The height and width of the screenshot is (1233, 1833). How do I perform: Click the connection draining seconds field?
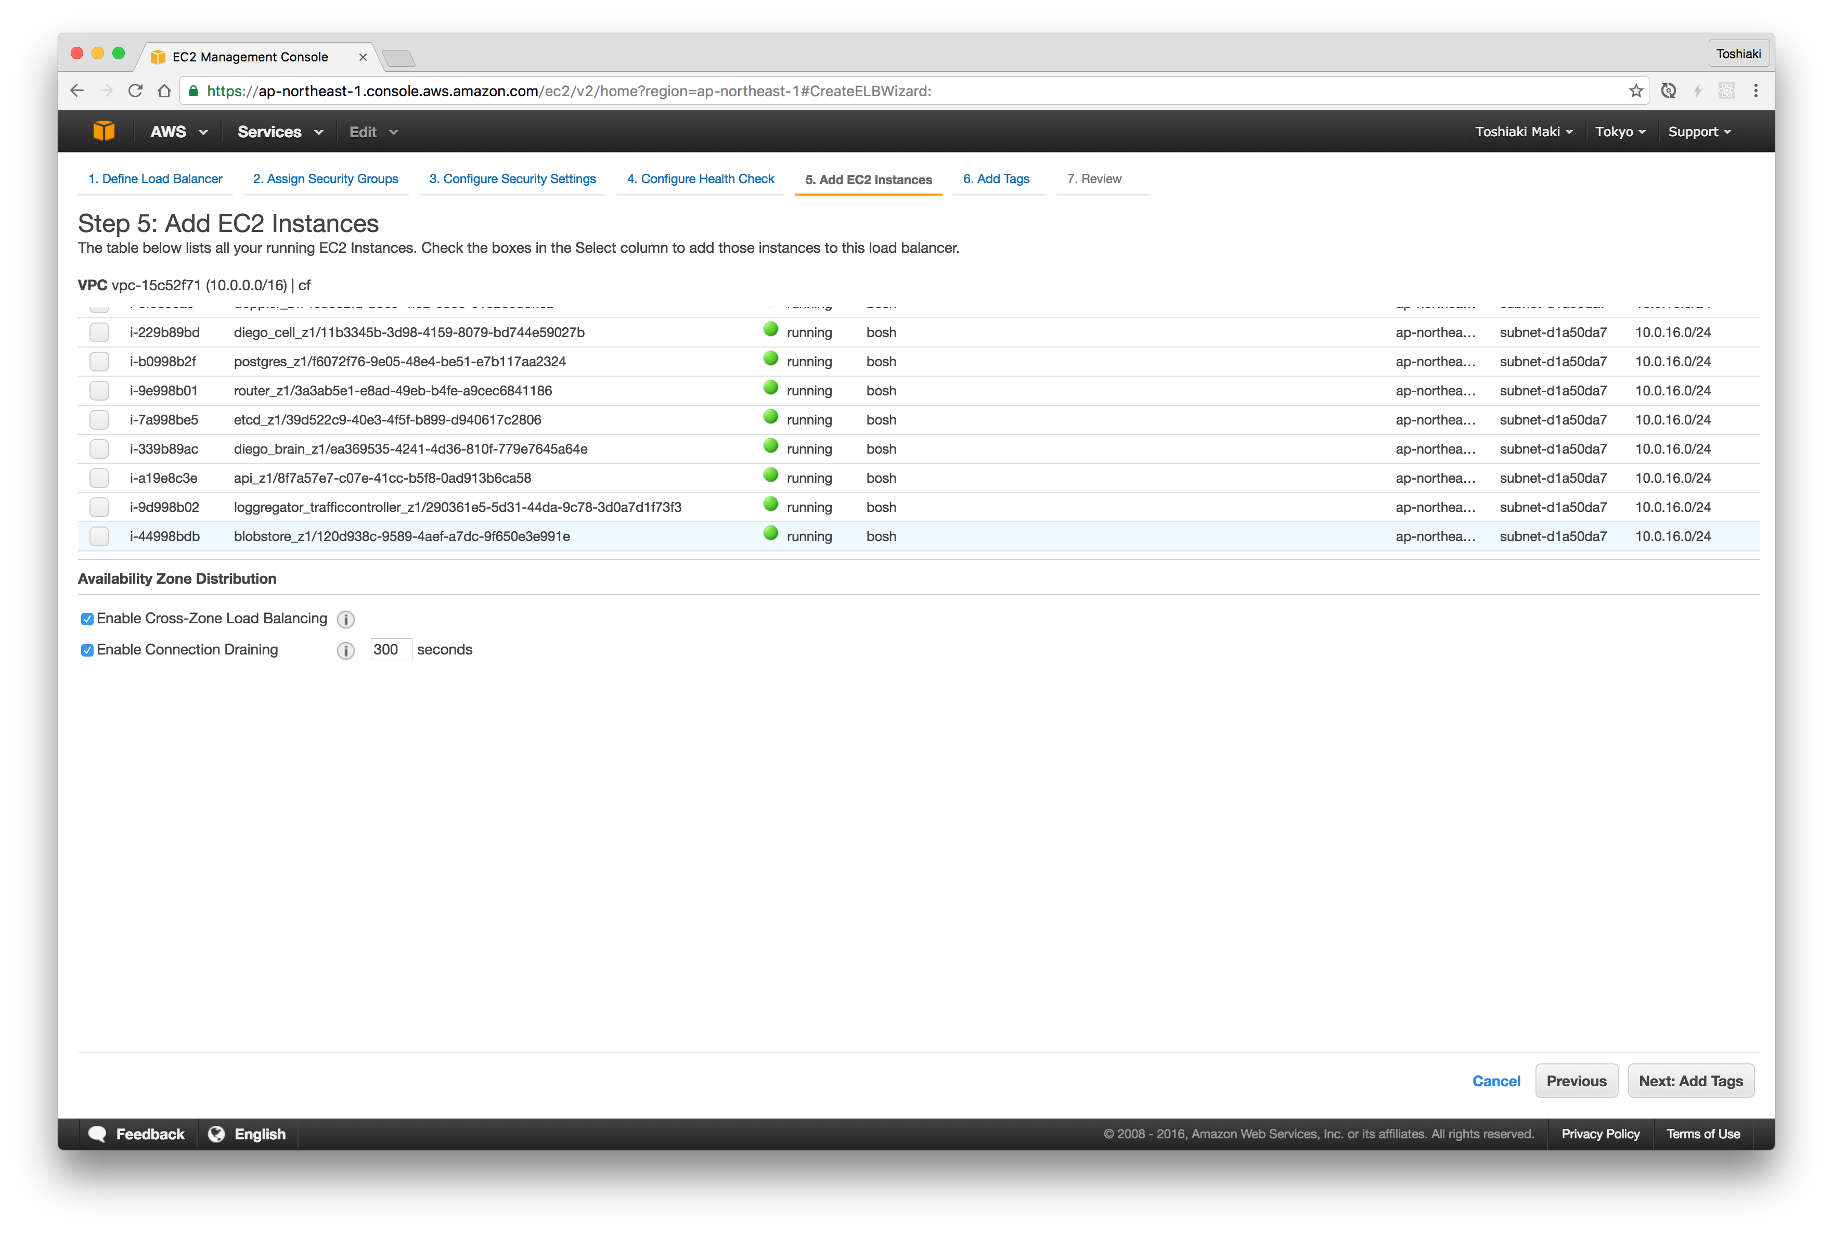pos(391,649)
